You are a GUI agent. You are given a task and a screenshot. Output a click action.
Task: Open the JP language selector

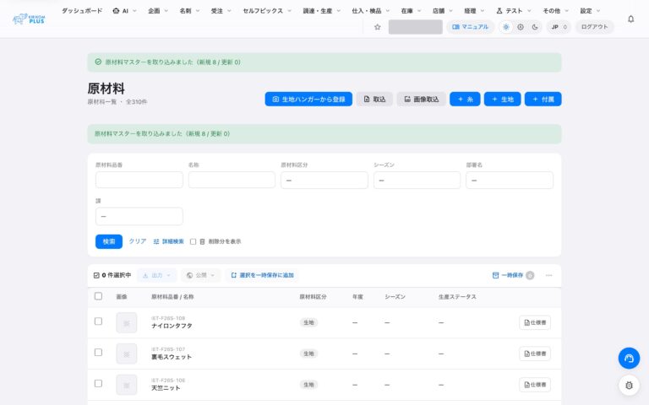pos(559,27)
